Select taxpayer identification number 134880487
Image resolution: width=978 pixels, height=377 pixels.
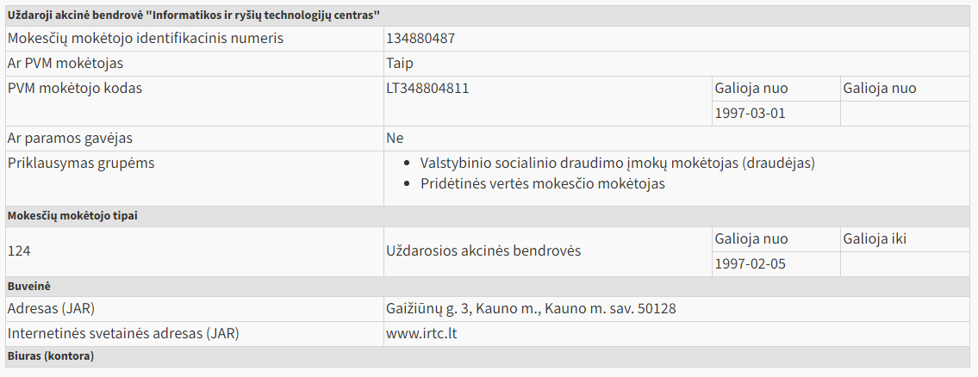pyautogui.click(x=433, y=39)
